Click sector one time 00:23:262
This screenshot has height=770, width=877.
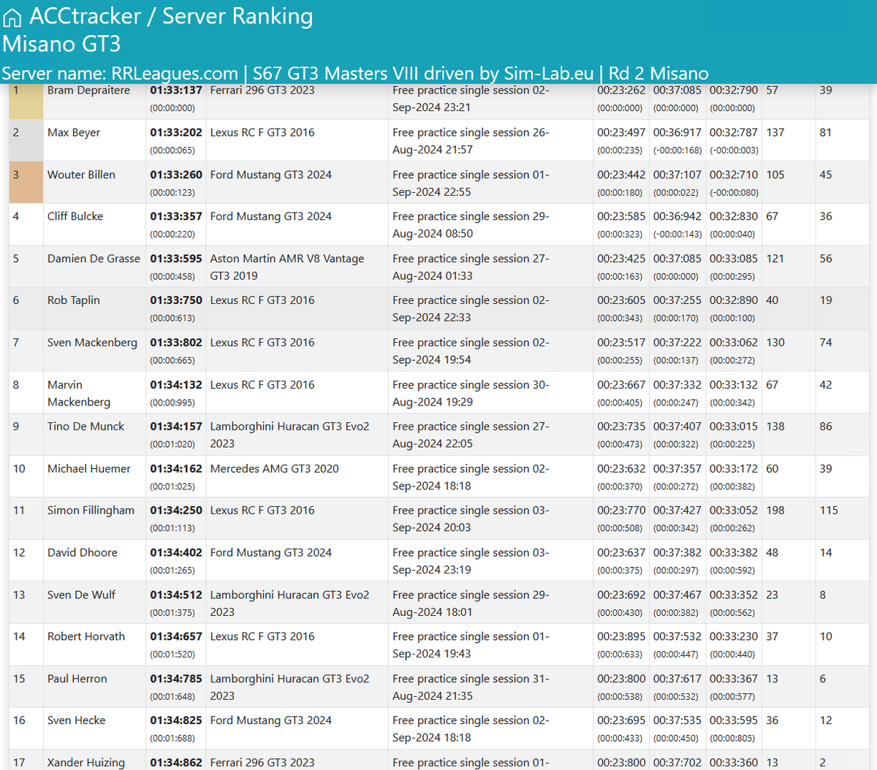[x=621, y=91]
